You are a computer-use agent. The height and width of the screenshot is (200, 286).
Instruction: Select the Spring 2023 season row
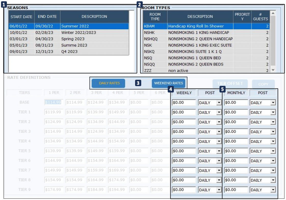[69, 39]
